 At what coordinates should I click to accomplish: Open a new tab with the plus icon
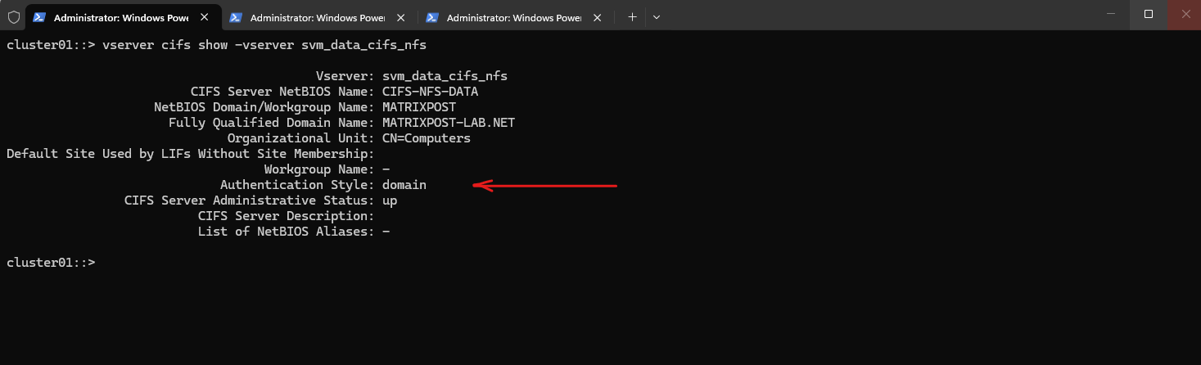pos(632,16)
